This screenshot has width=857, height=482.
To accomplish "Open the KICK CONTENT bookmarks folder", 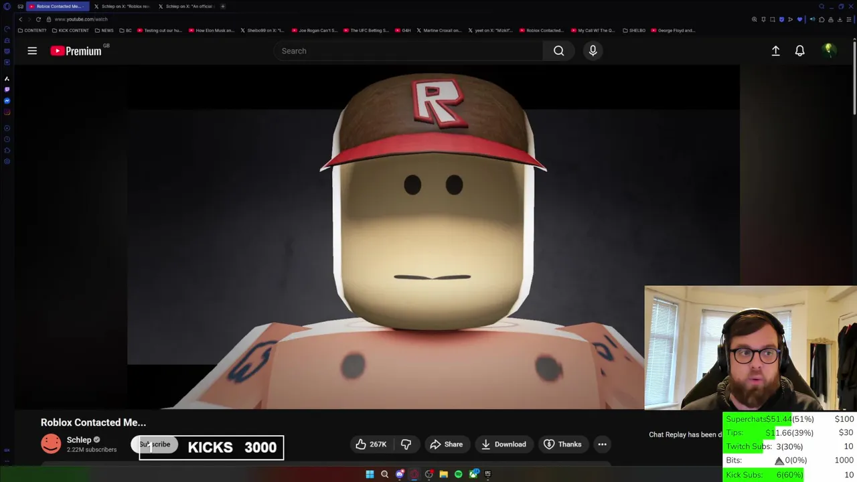I will [70, 30].
